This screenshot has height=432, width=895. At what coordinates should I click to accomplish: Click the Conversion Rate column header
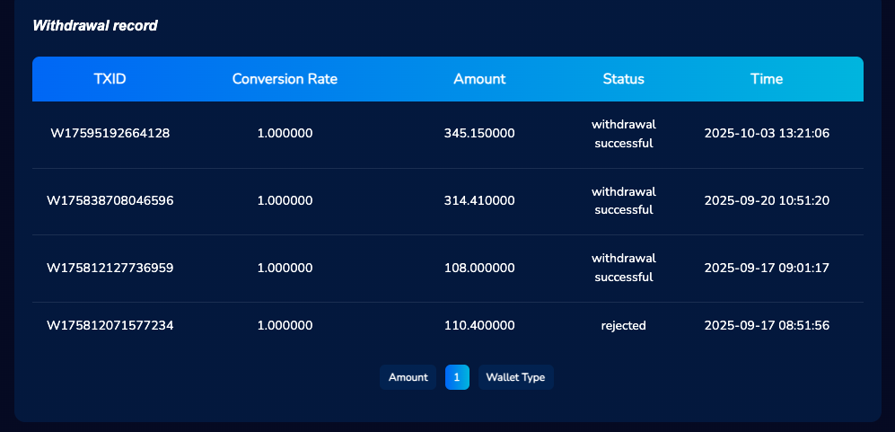[285, 79]
